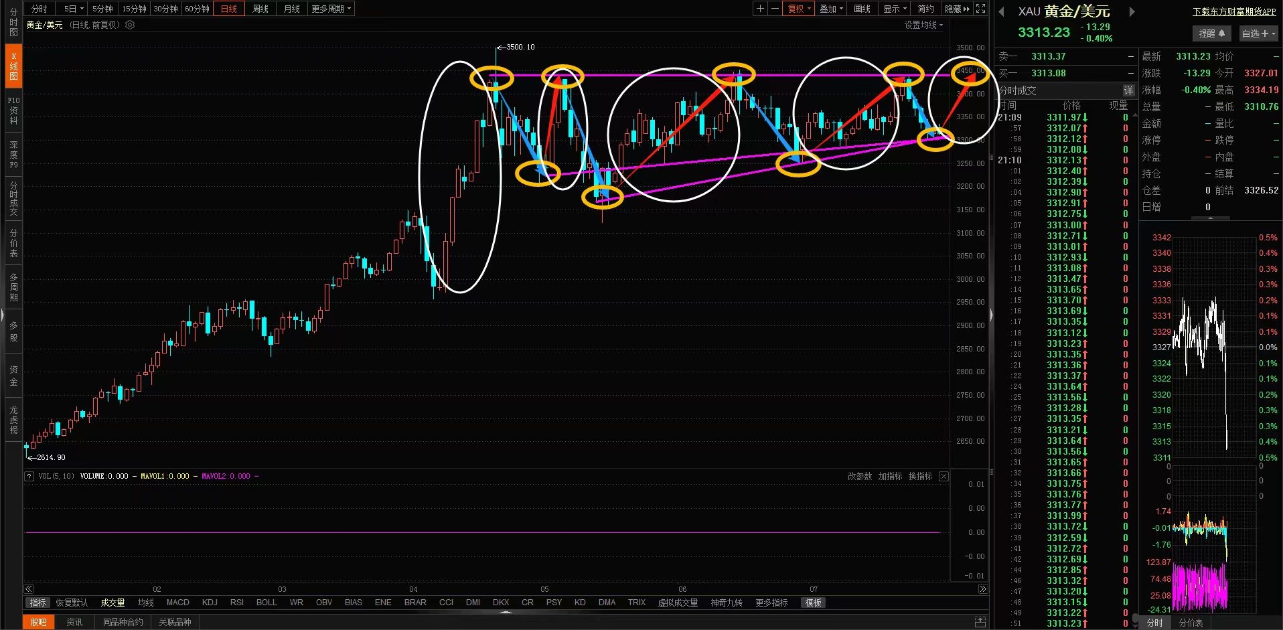Image resolution: width=1283 pixels, height=630 pixels.
Task: Enable KDJ indicator
Action: (x=210, y=603)
